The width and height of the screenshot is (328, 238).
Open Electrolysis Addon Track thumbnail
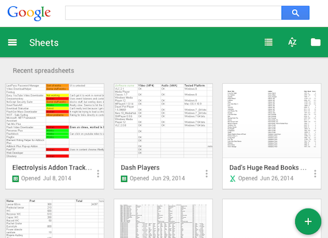pos(55,121)
